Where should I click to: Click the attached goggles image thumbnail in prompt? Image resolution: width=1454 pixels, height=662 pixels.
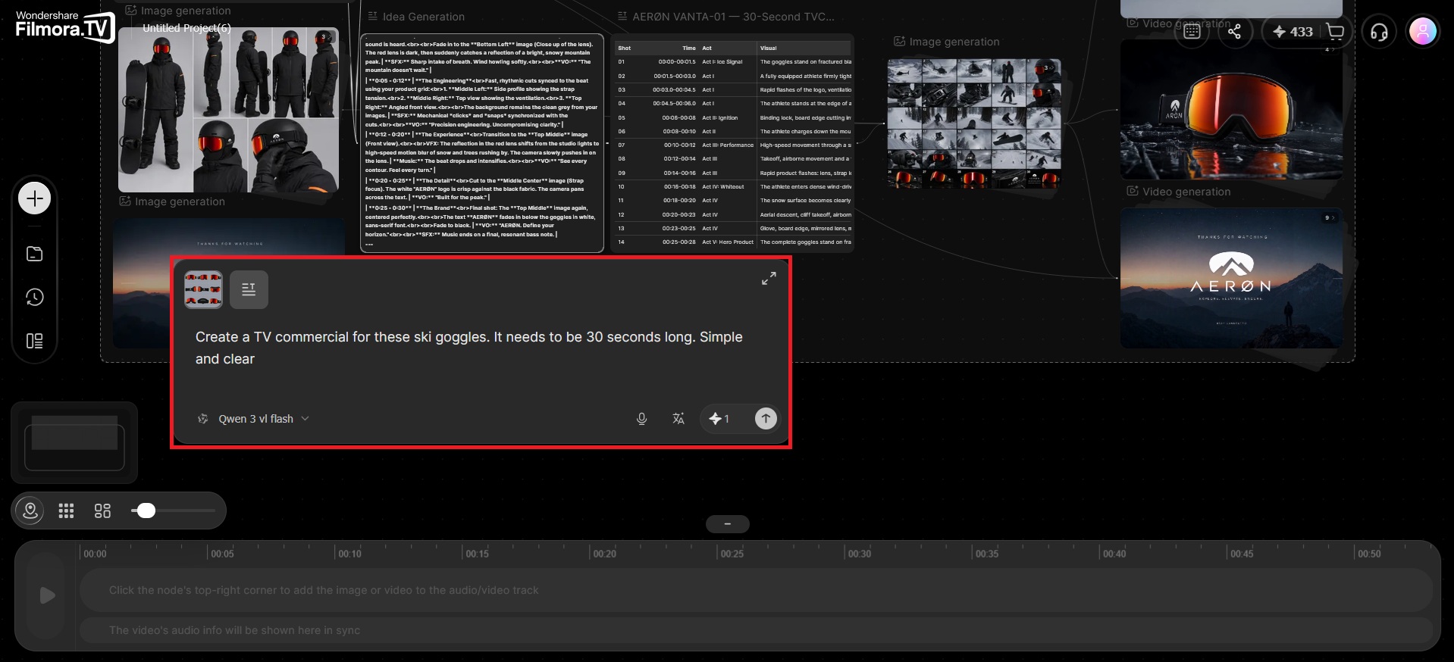tap(203, 289)
